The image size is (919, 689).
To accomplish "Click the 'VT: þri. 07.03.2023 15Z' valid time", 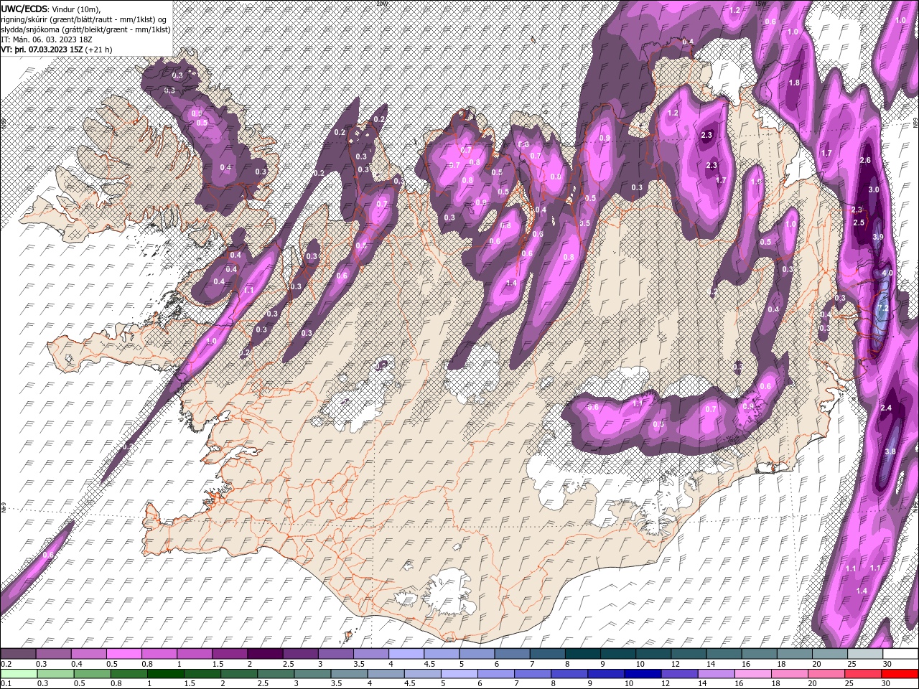I will point(42,50).
